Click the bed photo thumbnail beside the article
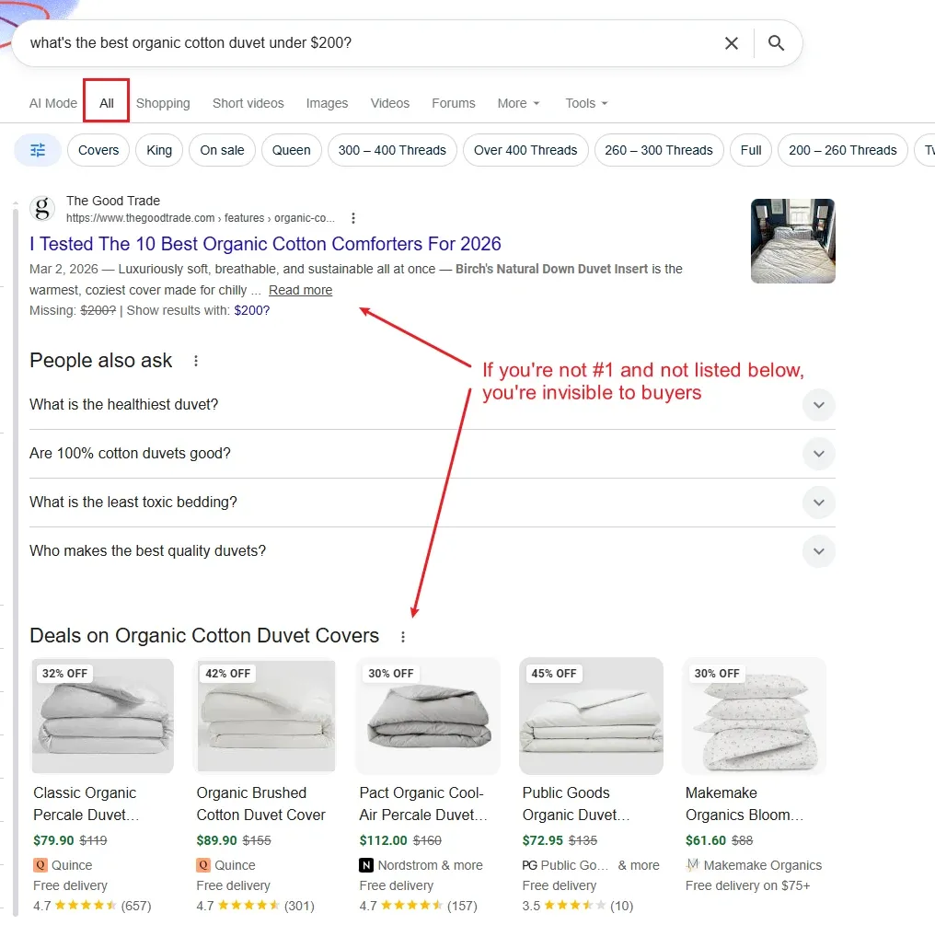 (792, 240)
